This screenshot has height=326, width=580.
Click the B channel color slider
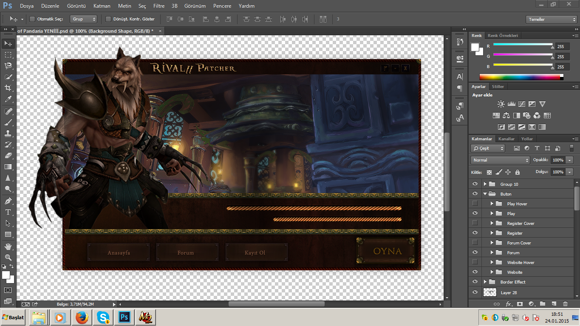(523, 65)
